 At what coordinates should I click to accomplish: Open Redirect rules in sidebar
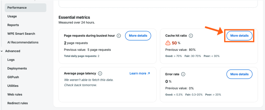(18, 103)
